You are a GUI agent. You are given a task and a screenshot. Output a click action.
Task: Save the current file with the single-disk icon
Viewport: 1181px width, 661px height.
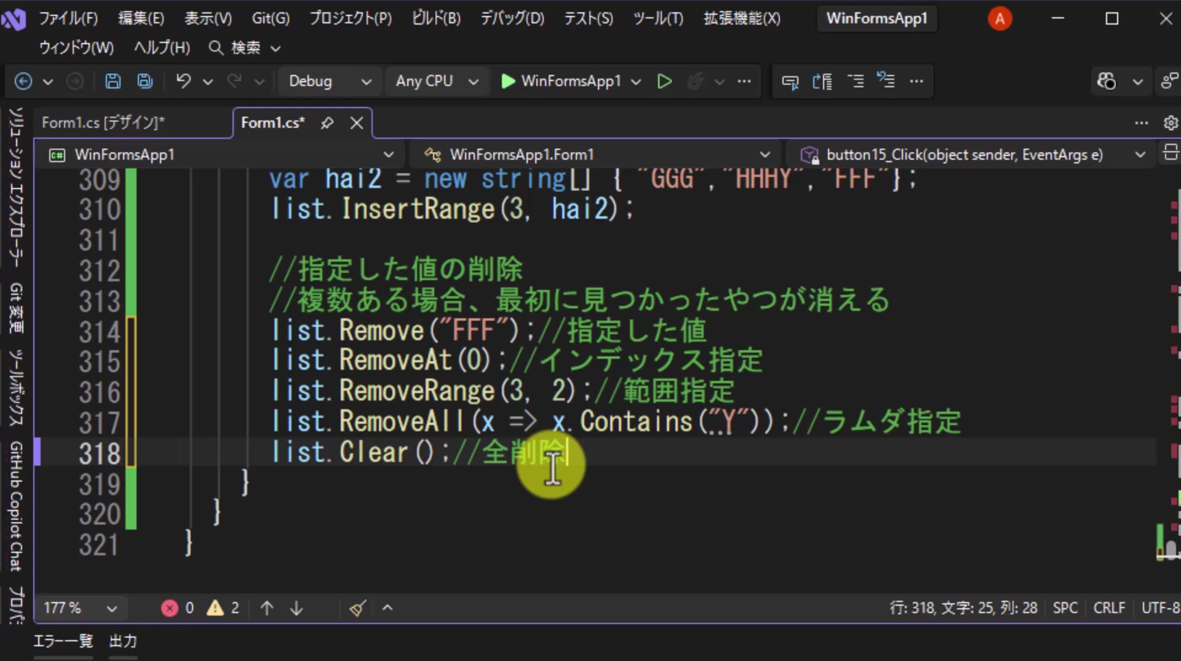tap(113, 81)
